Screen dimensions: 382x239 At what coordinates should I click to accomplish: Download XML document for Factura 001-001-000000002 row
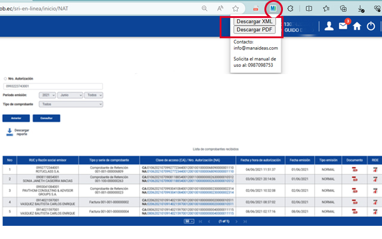[x=355, y=202]
